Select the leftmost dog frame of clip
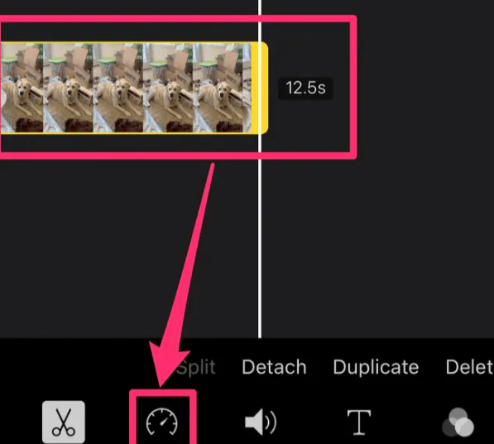This screenshot has height=444, width=494. 22,88
